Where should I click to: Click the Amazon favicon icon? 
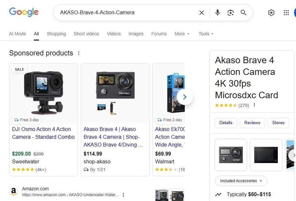[x=14, y=191]
